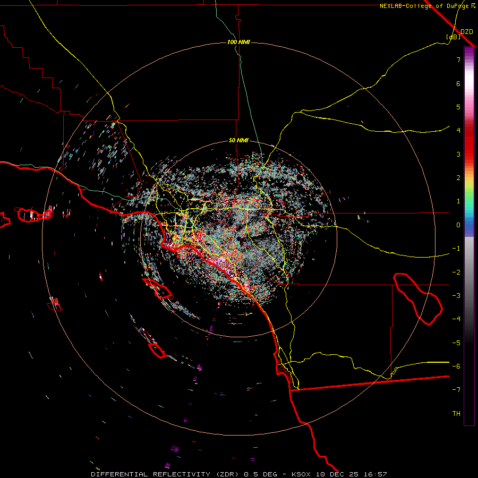
Task: Click the -4 value on the dB scale
Action: coord(456,319)
